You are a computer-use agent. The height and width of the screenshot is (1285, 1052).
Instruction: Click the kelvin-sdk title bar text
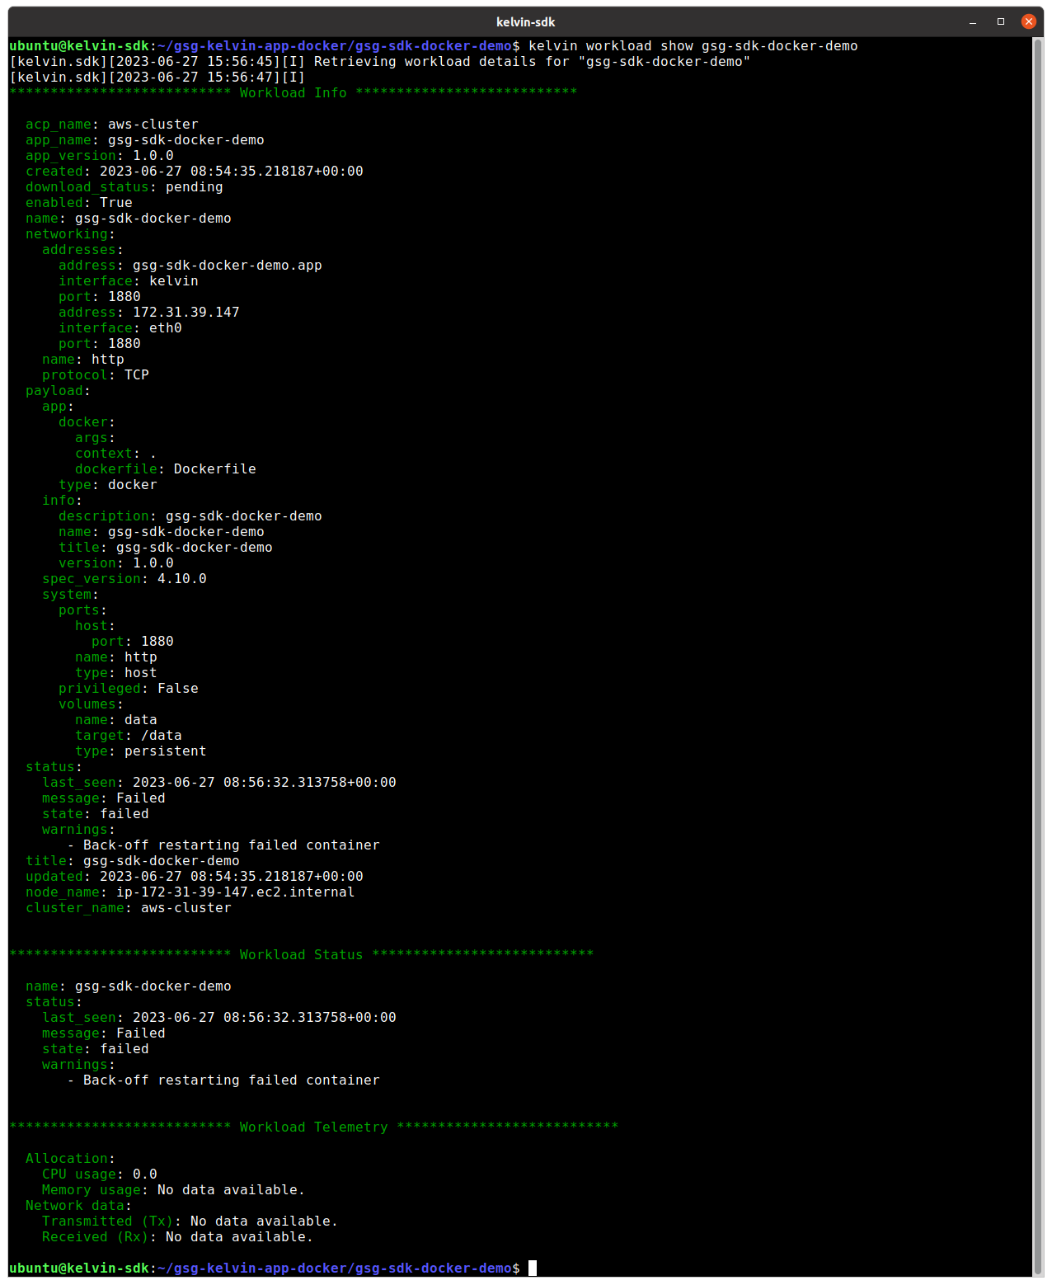(x=525, y=22)
